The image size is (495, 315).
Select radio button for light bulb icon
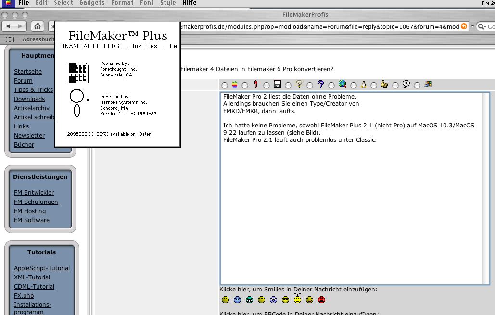(288, 85)
